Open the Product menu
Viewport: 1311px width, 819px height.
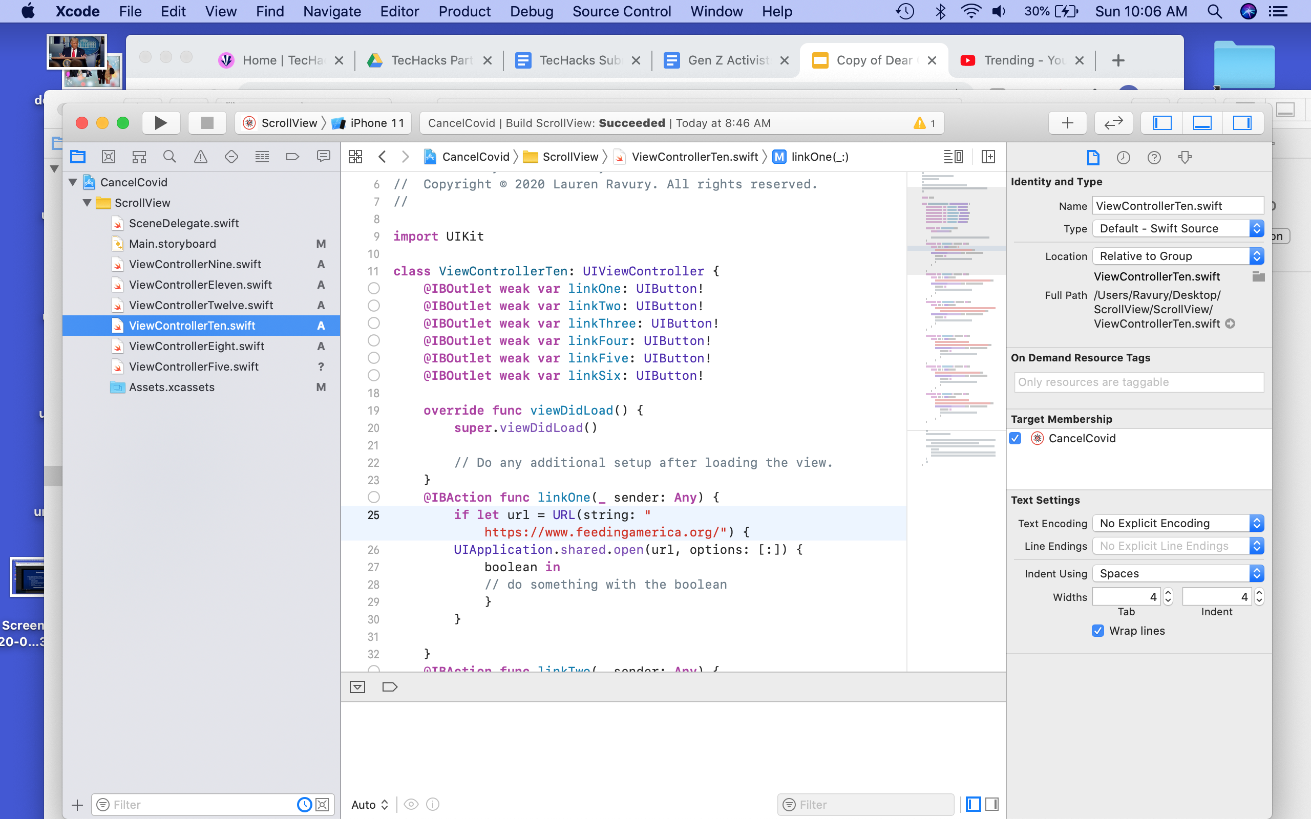click(x=464, y=11)
